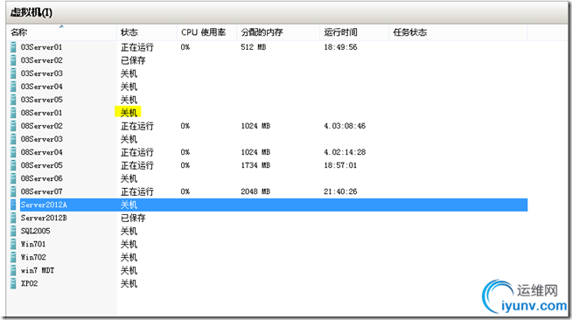Viewport: 572px width, 320px height.
Task: Click the Win702 VM icon
Action: click(13, 257)
